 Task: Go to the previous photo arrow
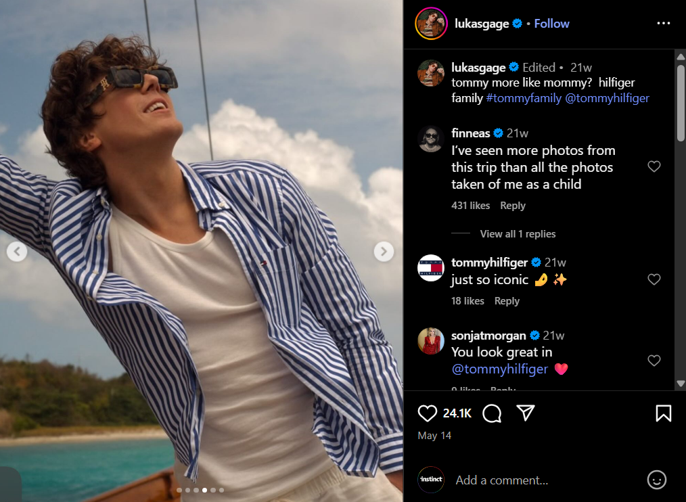tap(17, 252)
